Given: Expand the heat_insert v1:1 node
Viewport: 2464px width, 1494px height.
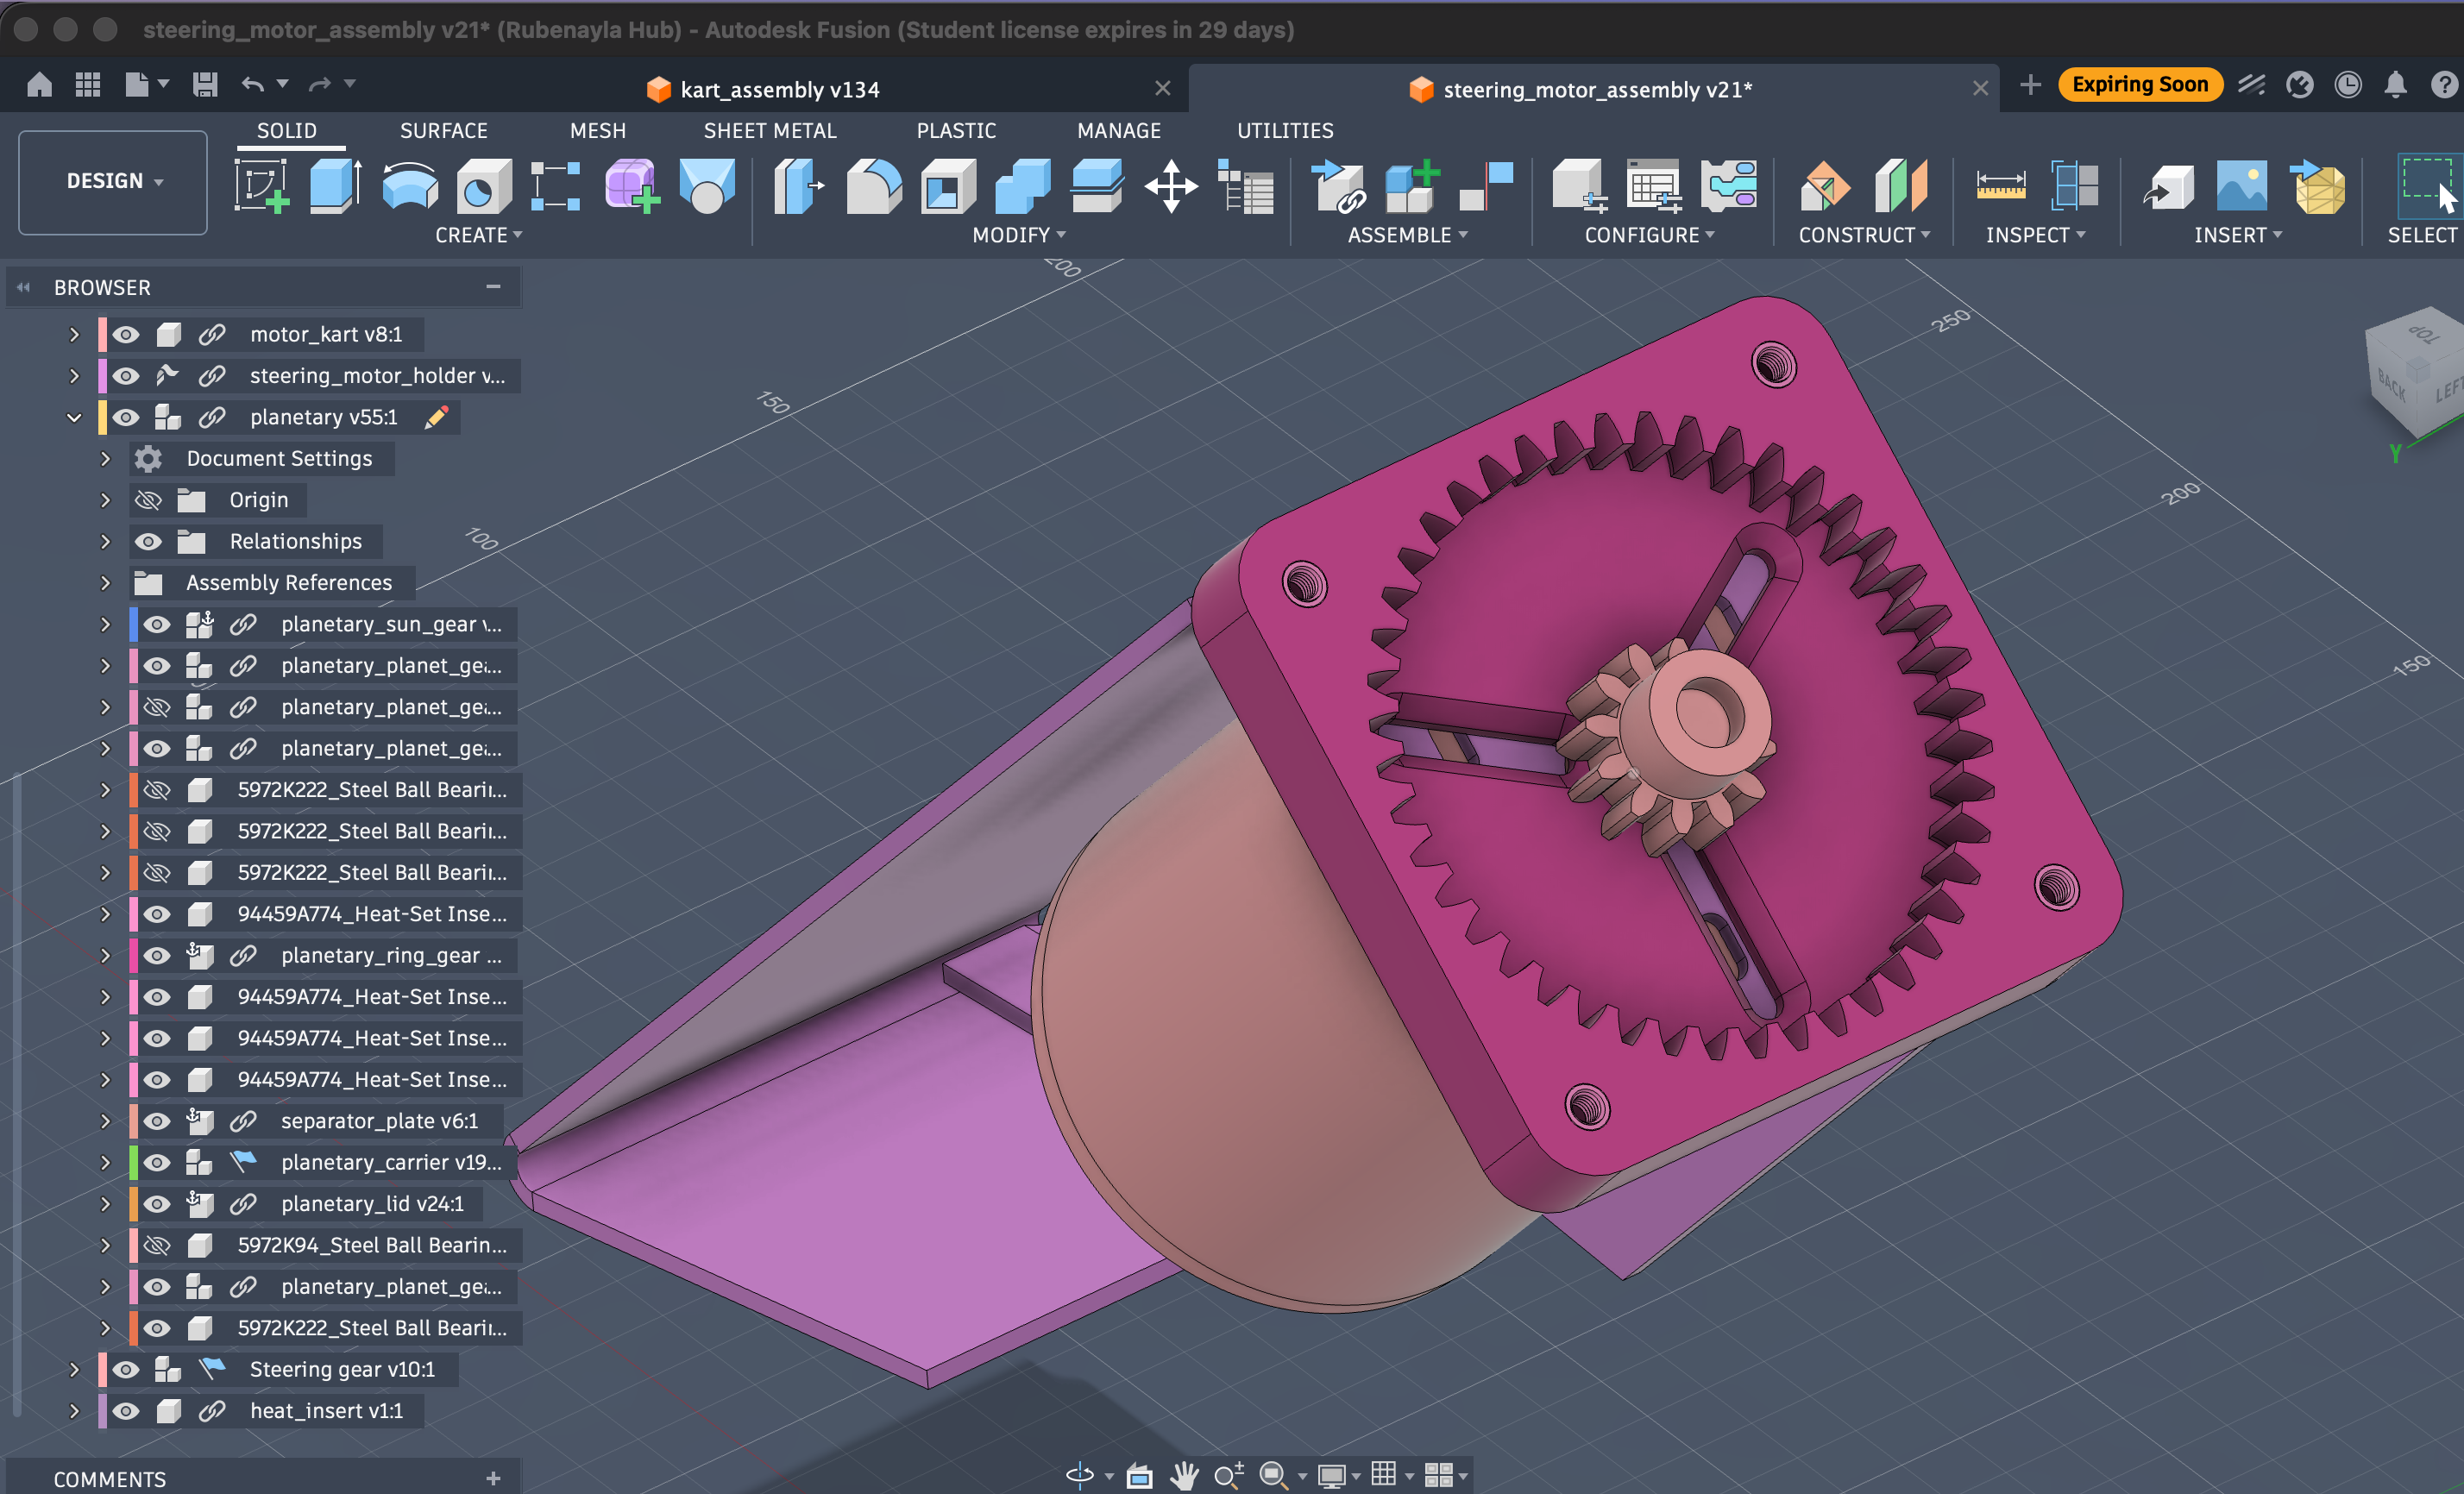Looking at the screenshot, I should 74,1410.
